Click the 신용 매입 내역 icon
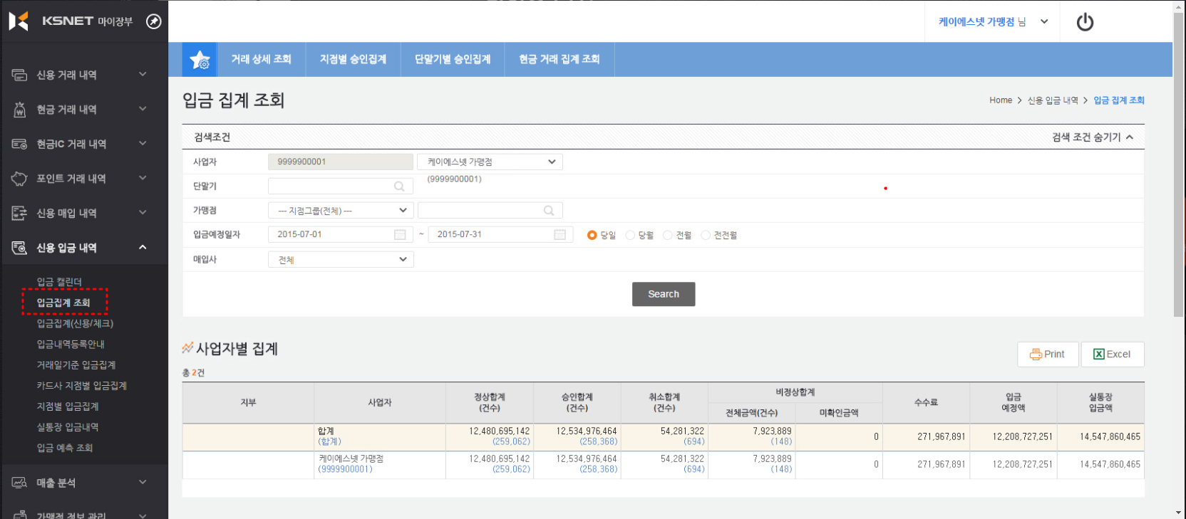Screen dimensions: 1186x519 (19, 213)
